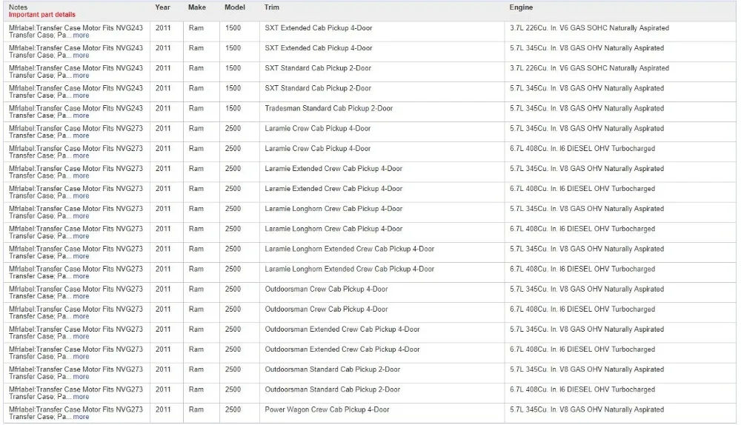The height and width of the screenshot is (425, 741).
Task: Click 'Outdoorsman Crew Cab Pickup 4-Door' in 5.7L row
Action: click(x=326, y=290)
